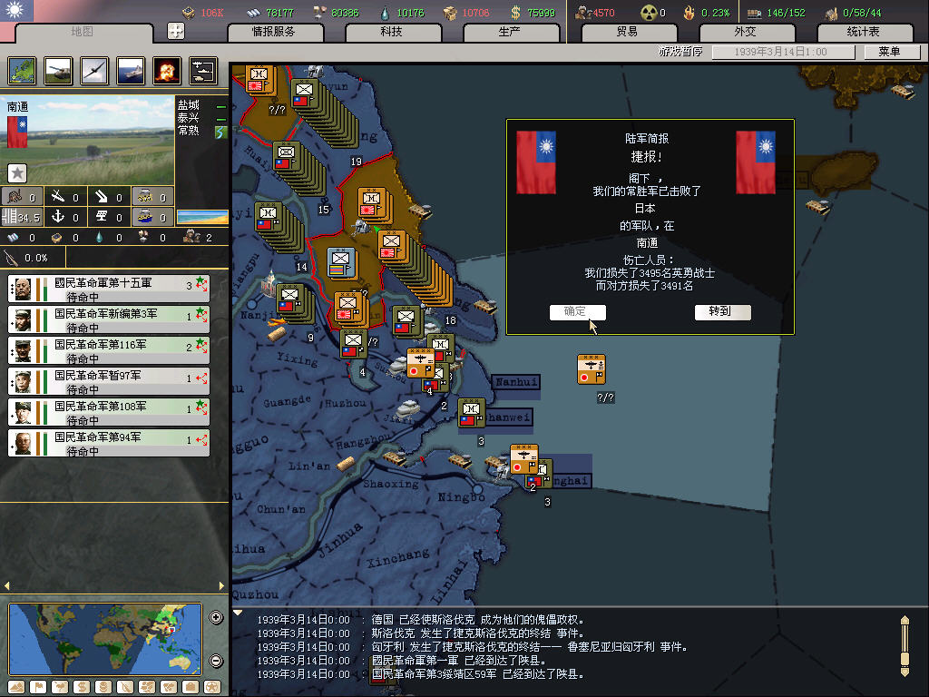Click the money dollar icon in top bar

coord(515,13)
